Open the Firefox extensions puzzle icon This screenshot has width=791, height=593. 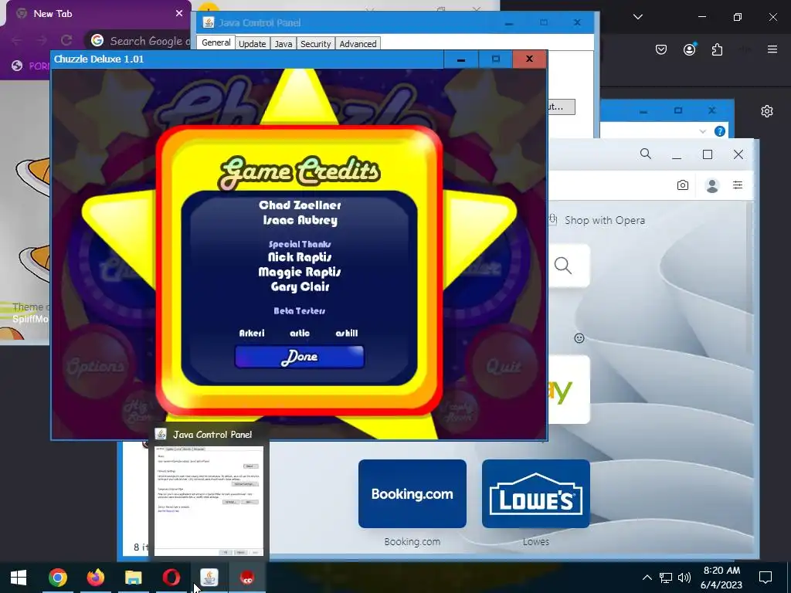click(717, 49)
